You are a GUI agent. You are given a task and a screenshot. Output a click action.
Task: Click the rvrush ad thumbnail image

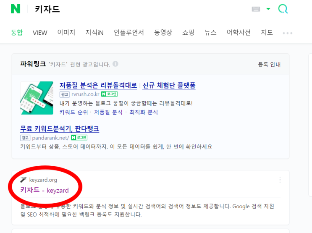click(x=37, y=98)
